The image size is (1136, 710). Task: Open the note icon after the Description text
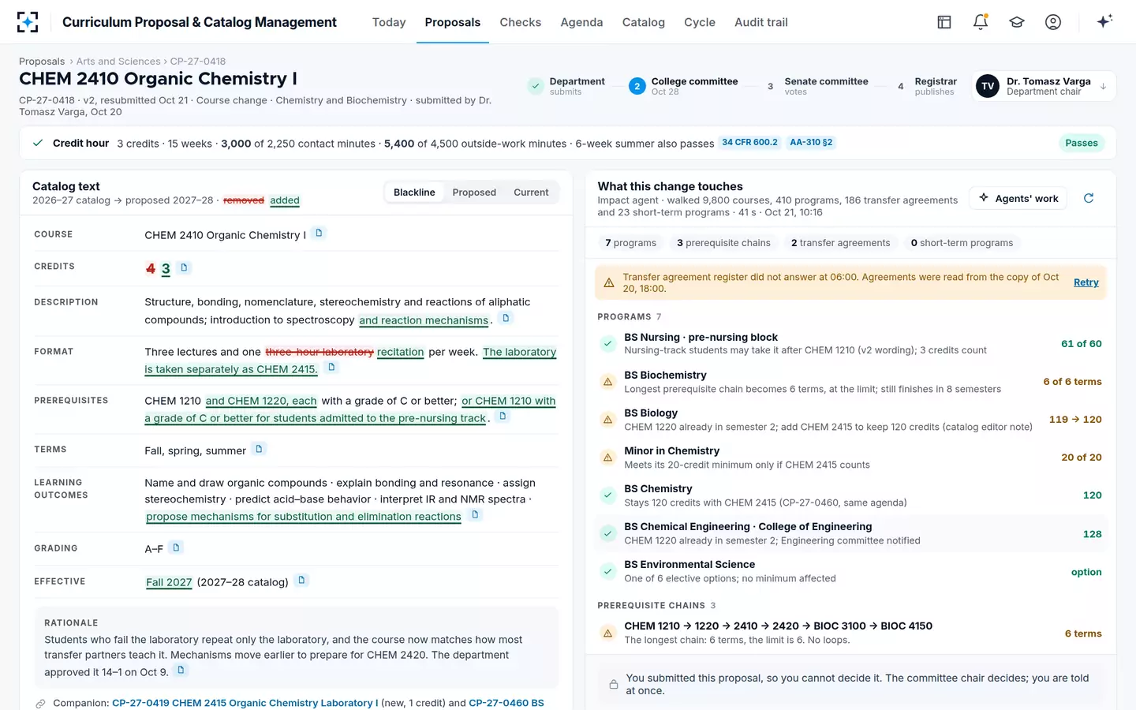tap(506, 317)
